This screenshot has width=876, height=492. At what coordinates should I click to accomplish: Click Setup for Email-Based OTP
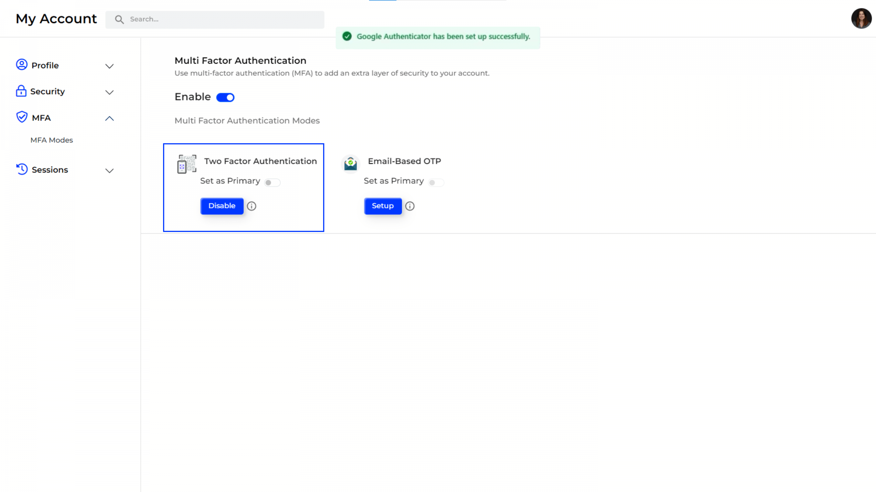coord(383,206)
